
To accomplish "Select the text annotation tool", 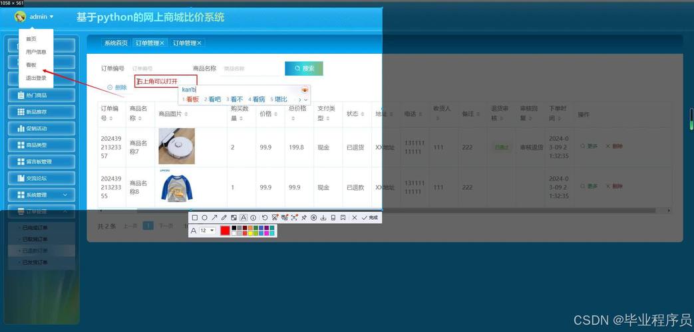I will (244, 218).
